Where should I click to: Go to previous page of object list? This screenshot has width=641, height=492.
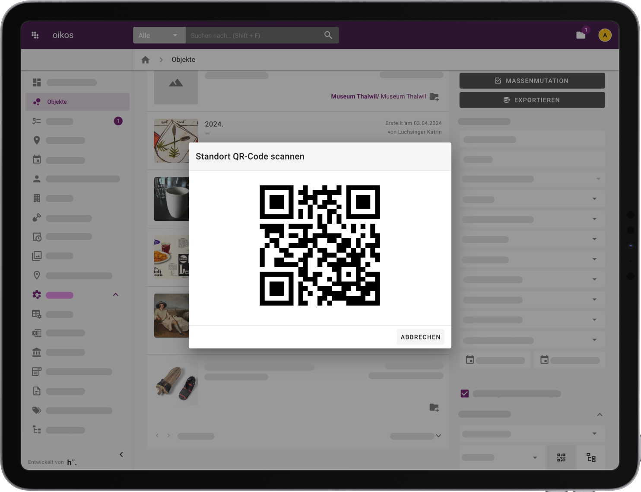click(x=157, y=435)
